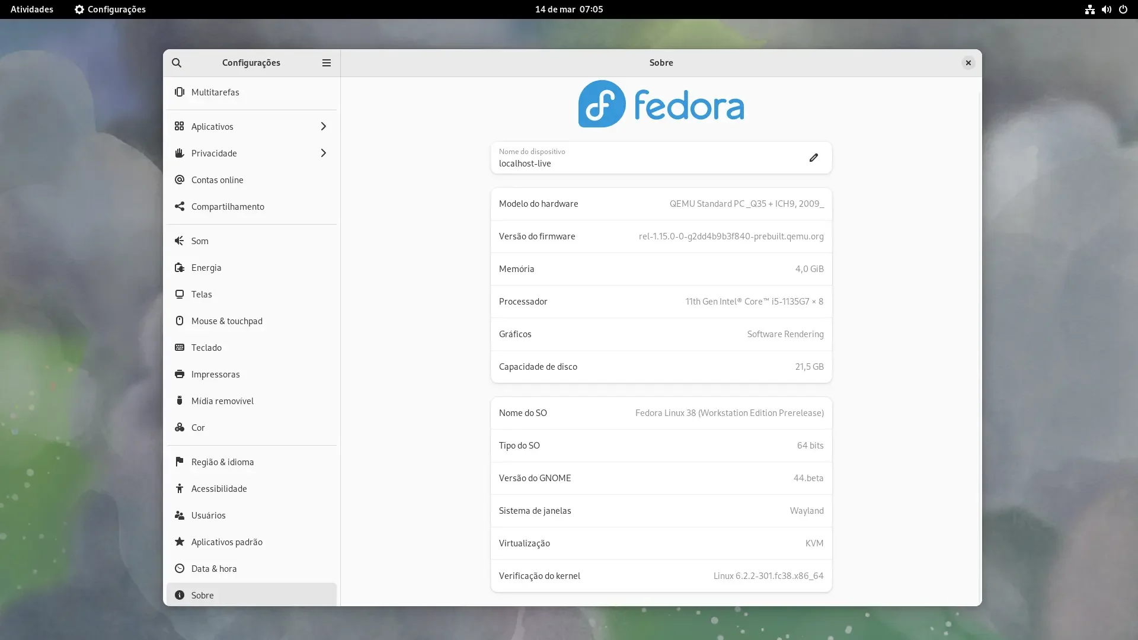Click the Contas online at-sign icon

[179, 180]
